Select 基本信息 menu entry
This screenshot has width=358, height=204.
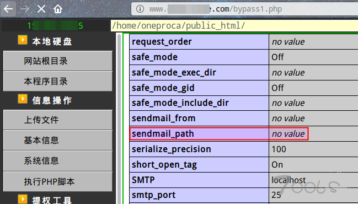(x=58, y=141)
